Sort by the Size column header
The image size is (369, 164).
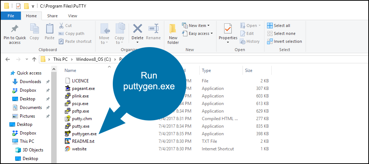(x=249, y=70)
